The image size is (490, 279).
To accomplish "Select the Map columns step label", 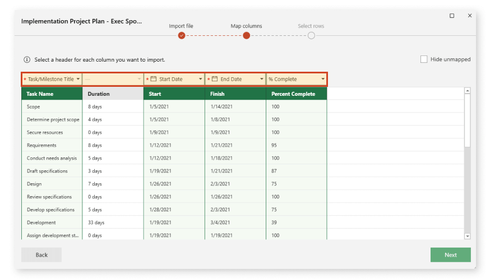I will coord(246,26).
